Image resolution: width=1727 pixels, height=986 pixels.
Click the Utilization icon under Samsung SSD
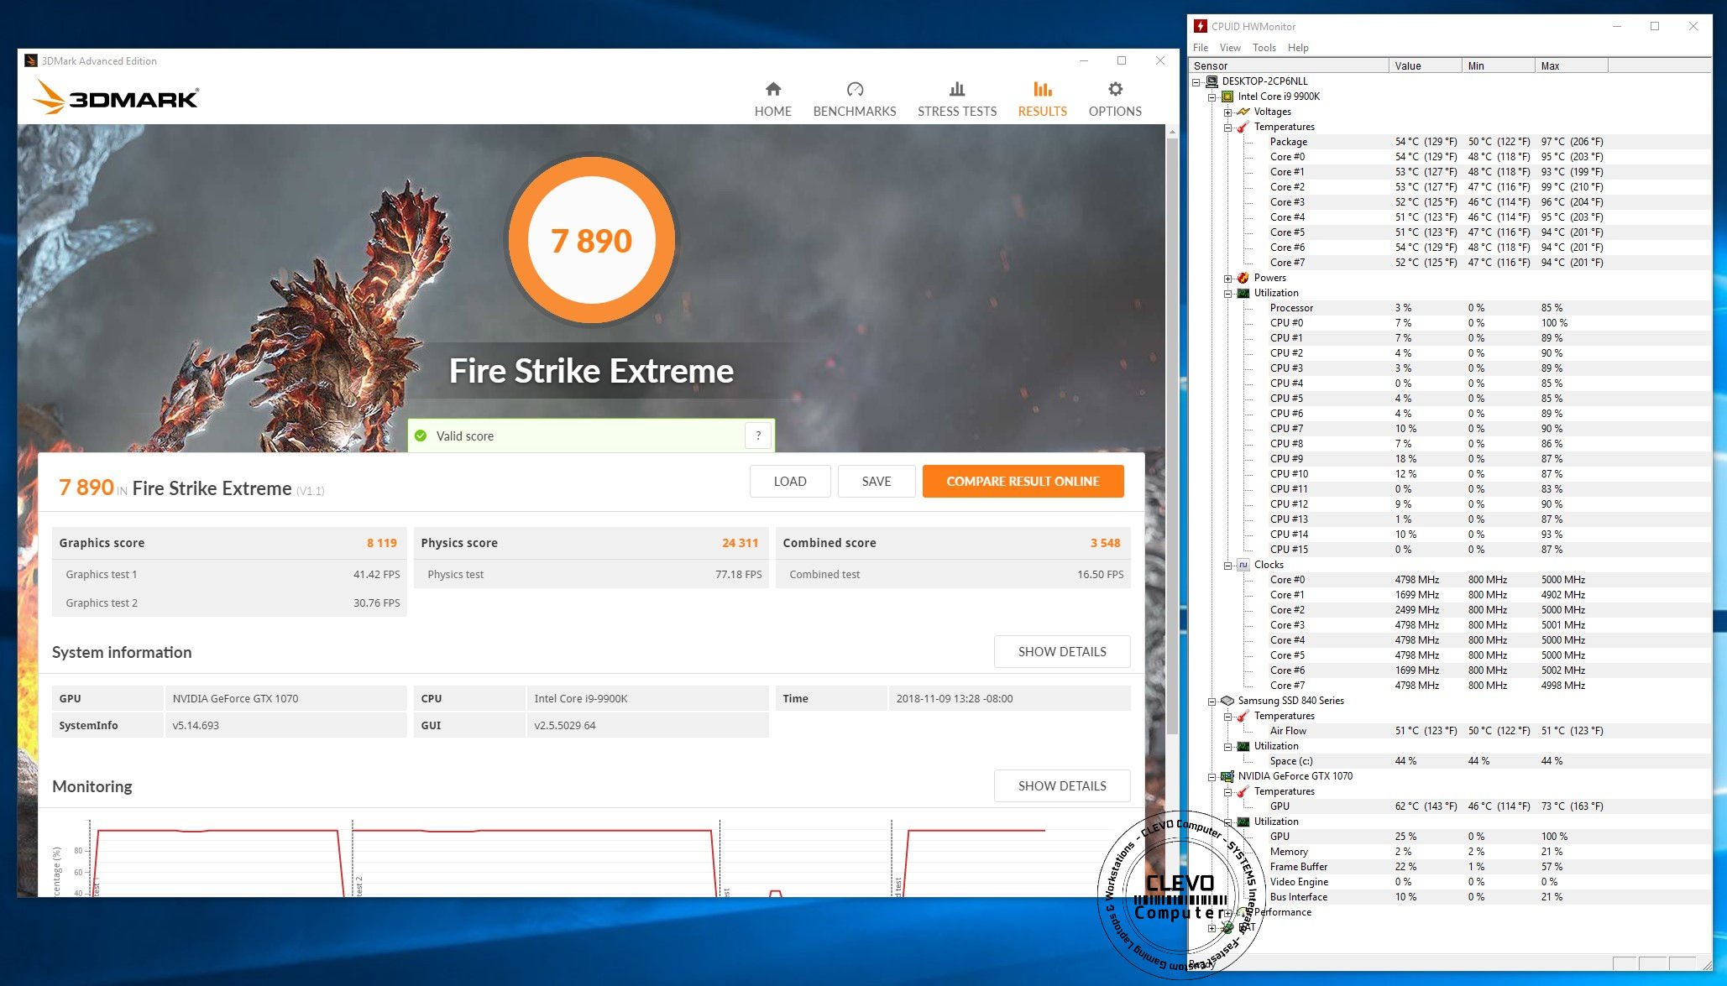[1243, 746]
